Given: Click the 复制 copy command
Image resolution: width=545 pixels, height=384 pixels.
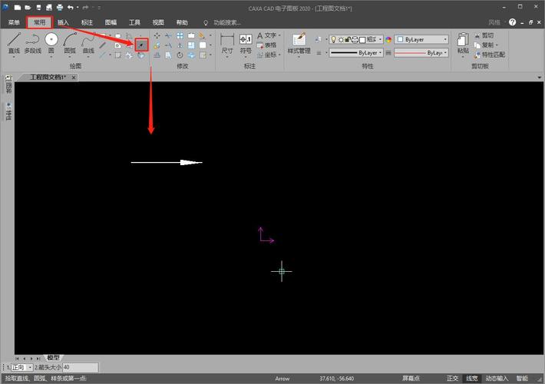Looking at the screenshot, I should coord(484,45).
